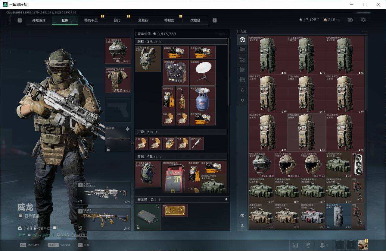The height and width of the screenshot is (251, 386).
Task: Select the third warehouse category icon
Action: [x=242, y=60]
